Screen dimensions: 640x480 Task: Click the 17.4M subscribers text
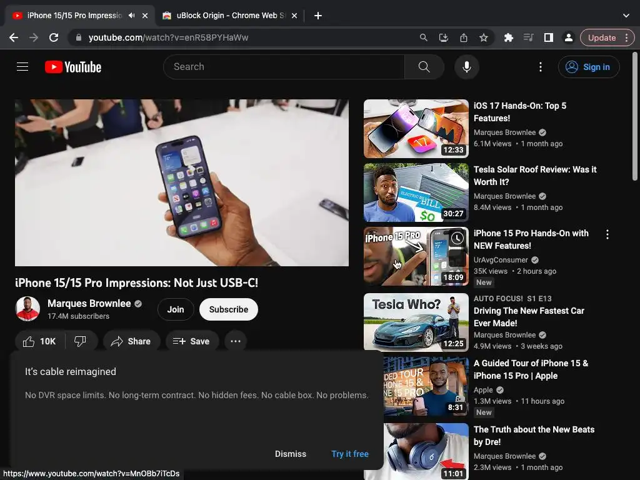pyautogui.click(x=78, y=316)
